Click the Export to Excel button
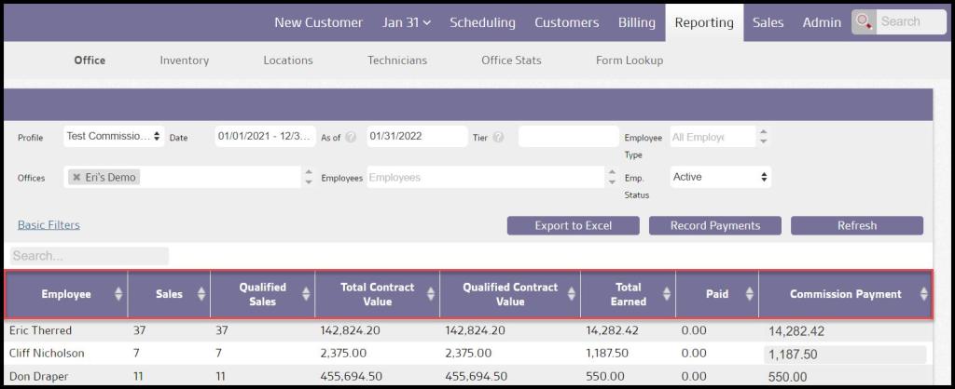955x389 pixels. click(573, 225)
